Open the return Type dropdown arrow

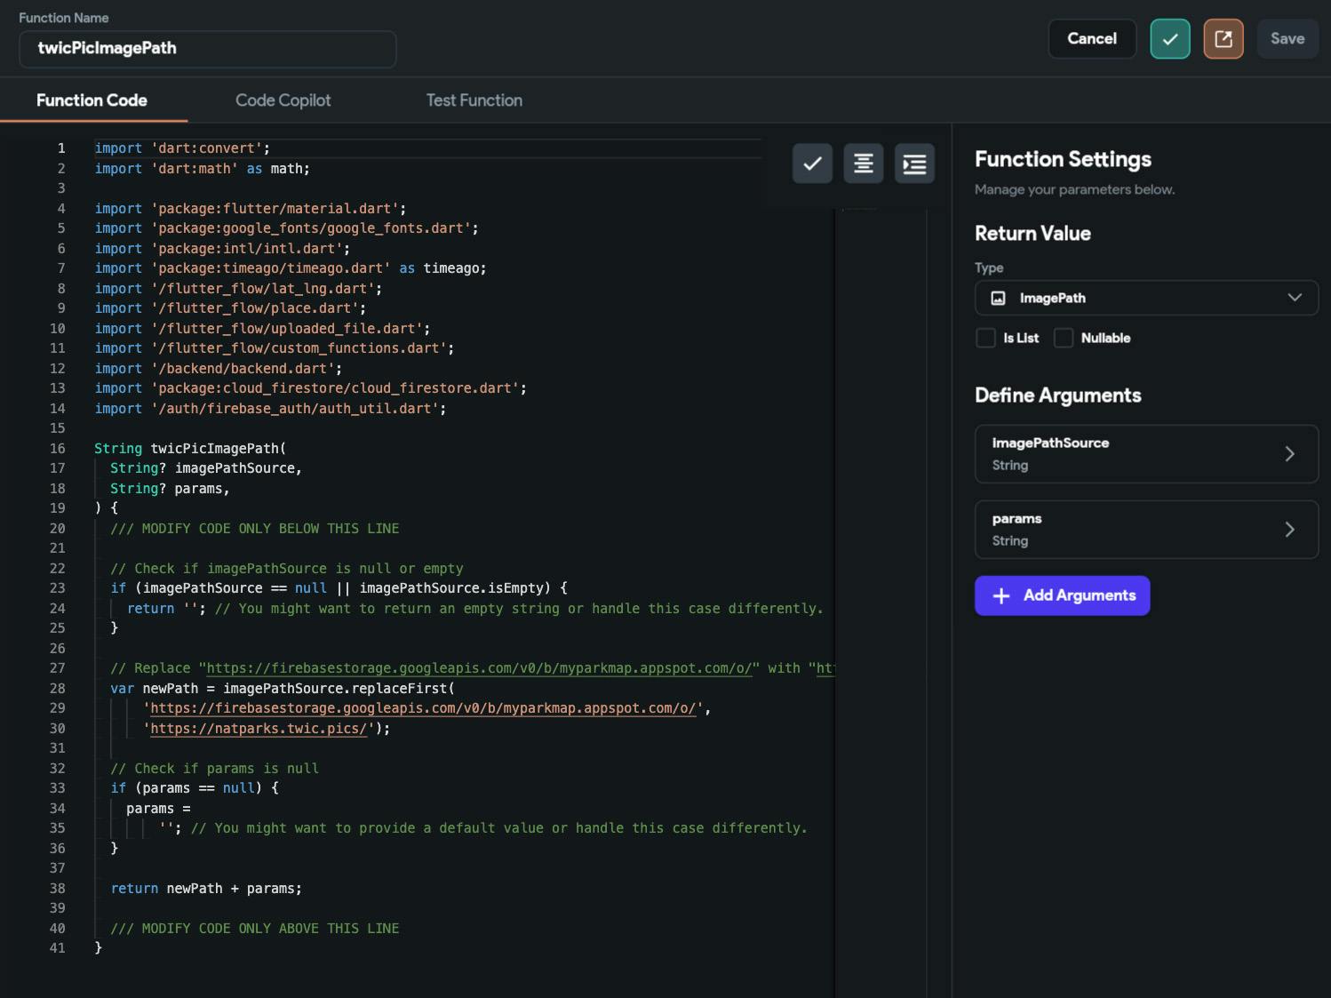pos(1294,298)
